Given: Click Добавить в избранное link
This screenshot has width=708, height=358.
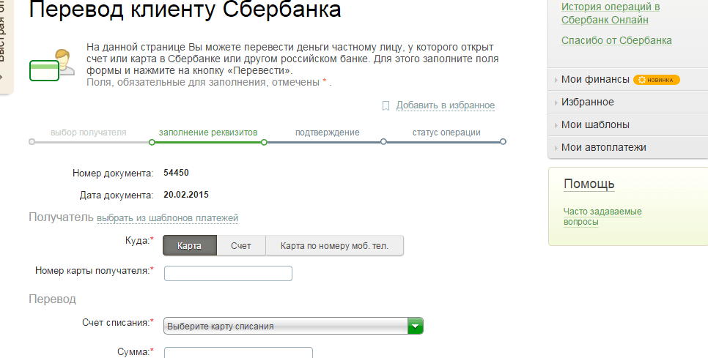Looking at the screenshot, I should click(446, 105).
